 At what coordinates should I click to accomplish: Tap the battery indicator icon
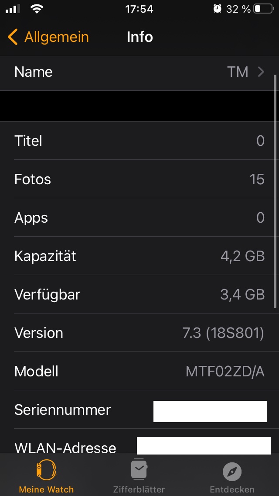pyautogui.click(x=263, y=9)
